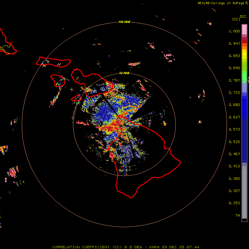Screen dimensions: 249x249
Task: Click the bright green segment of the color bar
Action: tap(244, 76)
